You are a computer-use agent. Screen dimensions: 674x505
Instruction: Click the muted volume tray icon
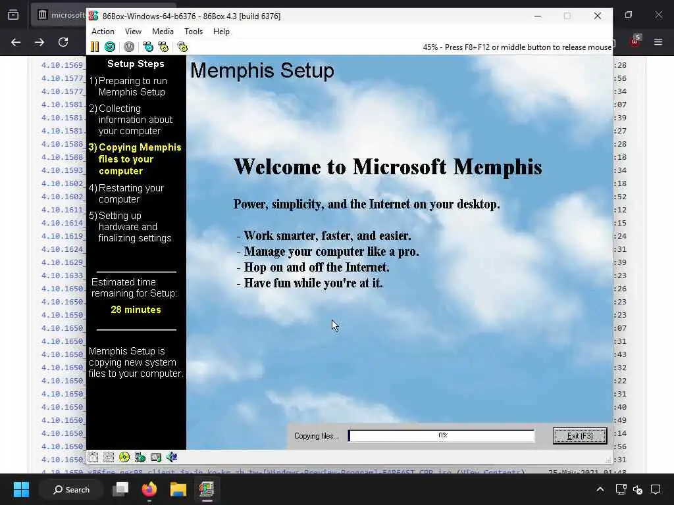click(x=638, y=489)
